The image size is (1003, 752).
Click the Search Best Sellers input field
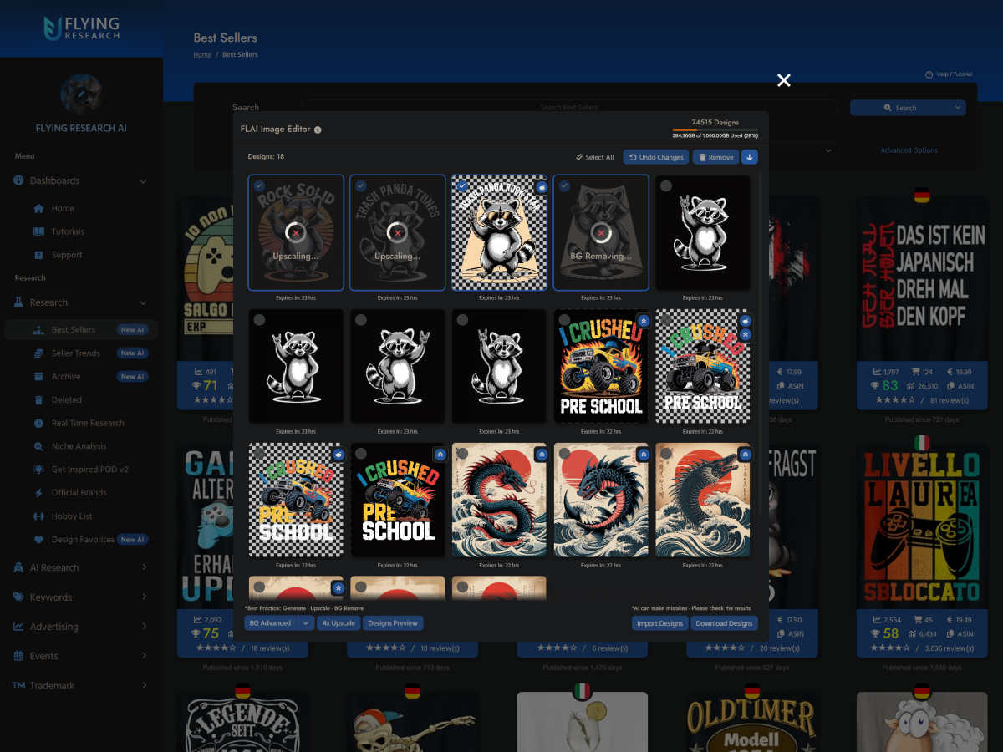point(569,108)
